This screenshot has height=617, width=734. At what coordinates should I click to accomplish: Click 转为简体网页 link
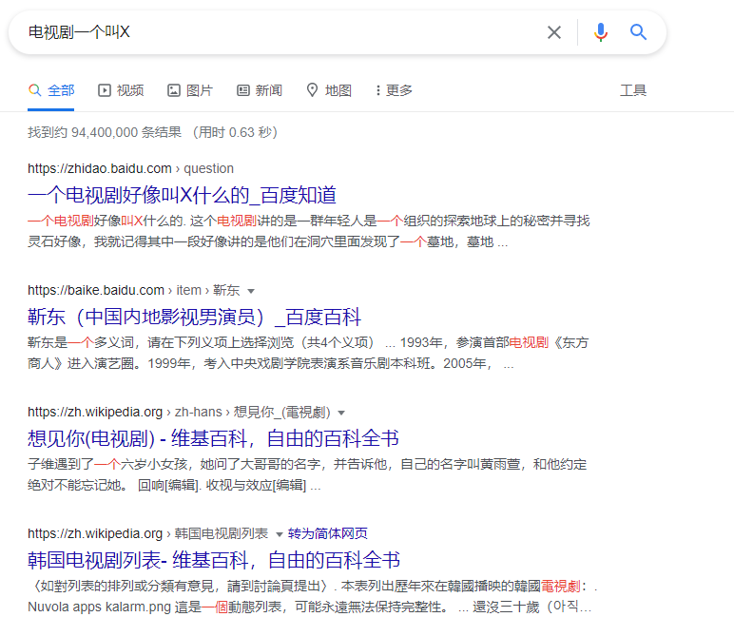[x=328, y=533]
